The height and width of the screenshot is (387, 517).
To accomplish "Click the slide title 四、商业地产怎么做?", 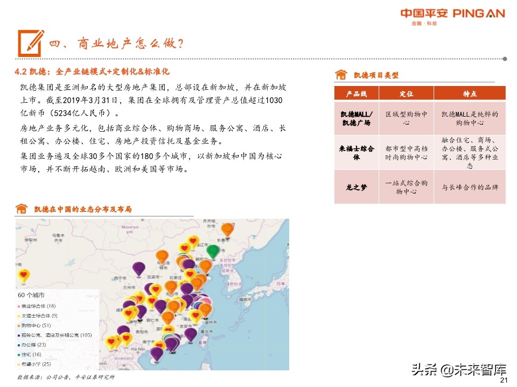I will pyautogui.click(x=116, y=43).
